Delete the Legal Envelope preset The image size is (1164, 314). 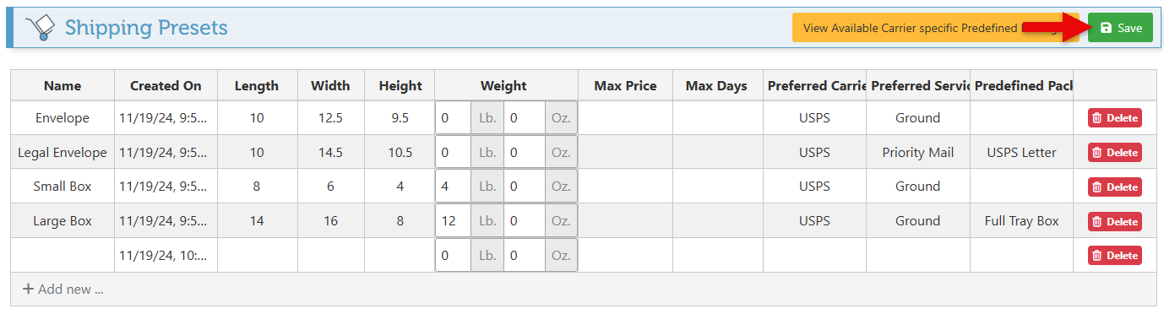[x=1115, y=153]
